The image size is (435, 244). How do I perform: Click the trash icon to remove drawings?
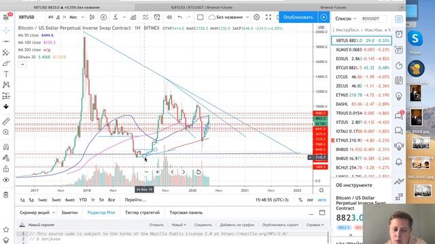[6, 195]
